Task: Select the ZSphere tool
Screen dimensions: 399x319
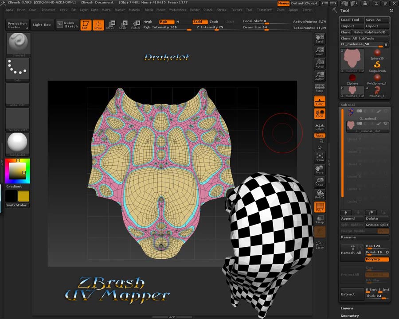Action: point(352,79)
